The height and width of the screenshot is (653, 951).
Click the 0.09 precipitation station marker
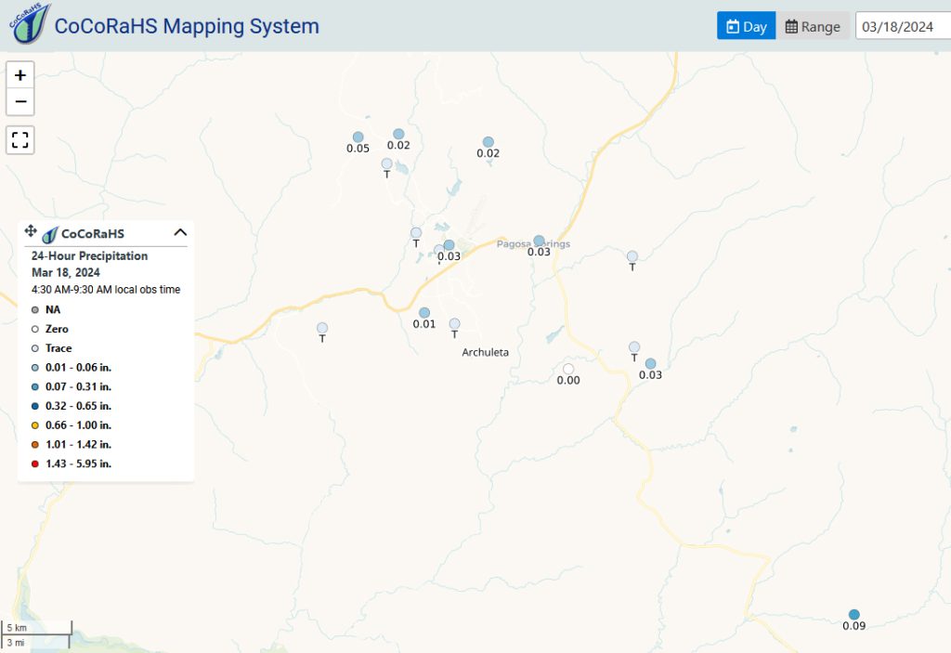(x=854, y=615)
